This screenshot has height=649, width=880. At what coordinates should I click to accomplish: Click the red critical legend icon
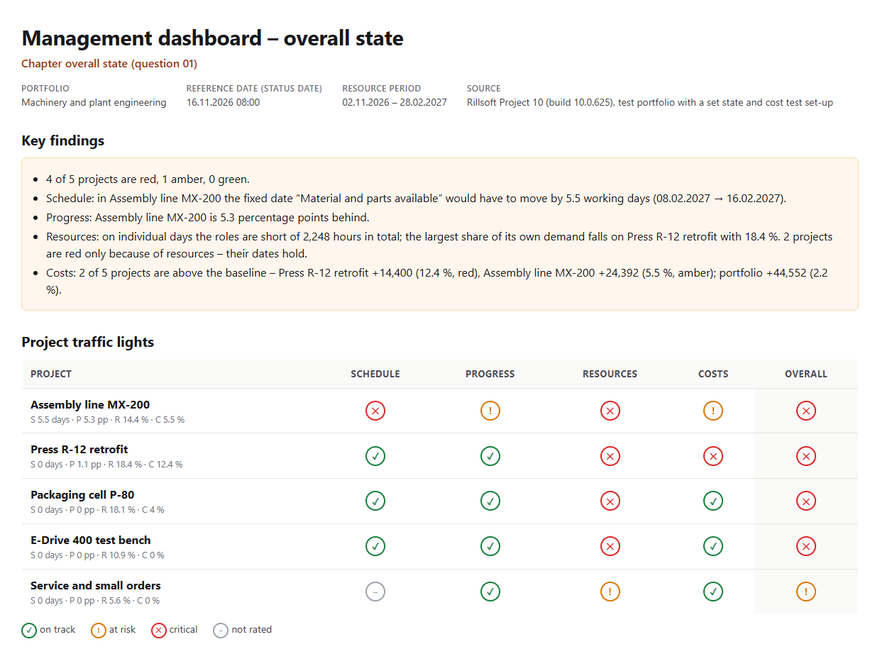[159, 630]
